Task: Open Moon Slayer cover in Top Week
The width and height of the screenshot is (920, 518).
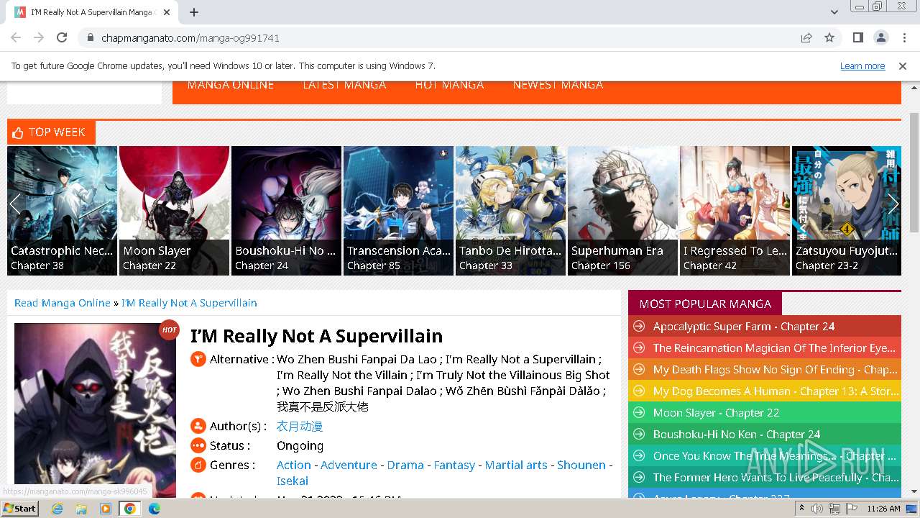Action: 174,211
